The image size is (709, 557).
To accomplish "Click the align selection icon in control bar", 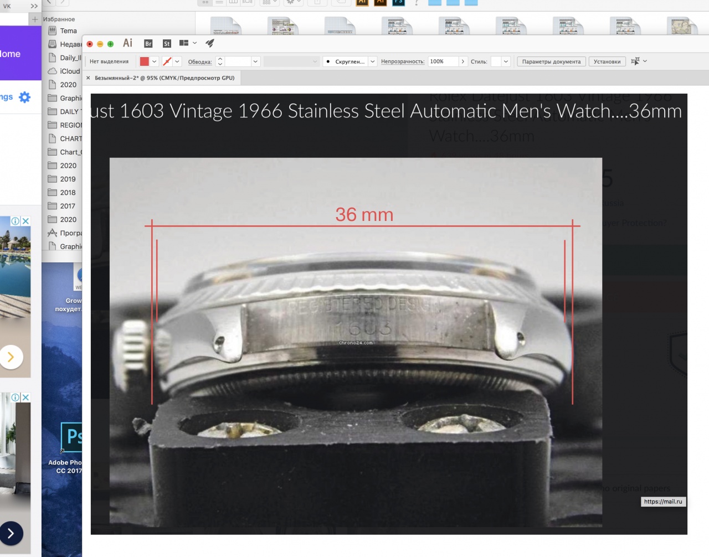I will pyautogui.click(x=635, y=61).
